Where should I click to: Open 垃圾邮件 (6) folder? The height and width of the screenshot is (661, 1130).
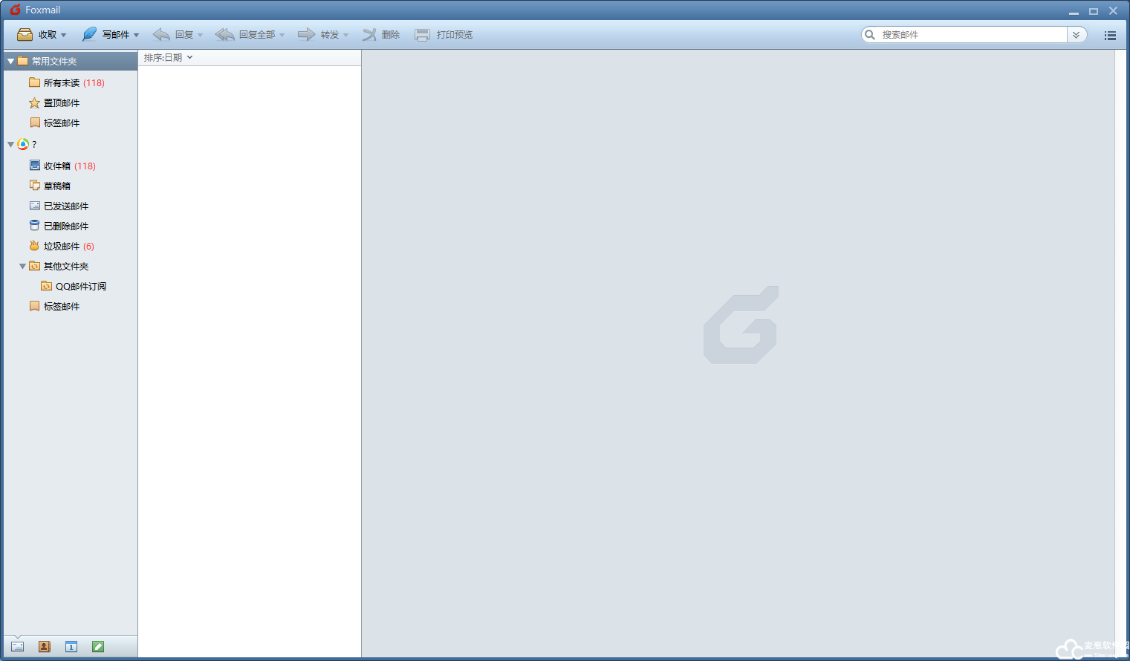(71, 246)
